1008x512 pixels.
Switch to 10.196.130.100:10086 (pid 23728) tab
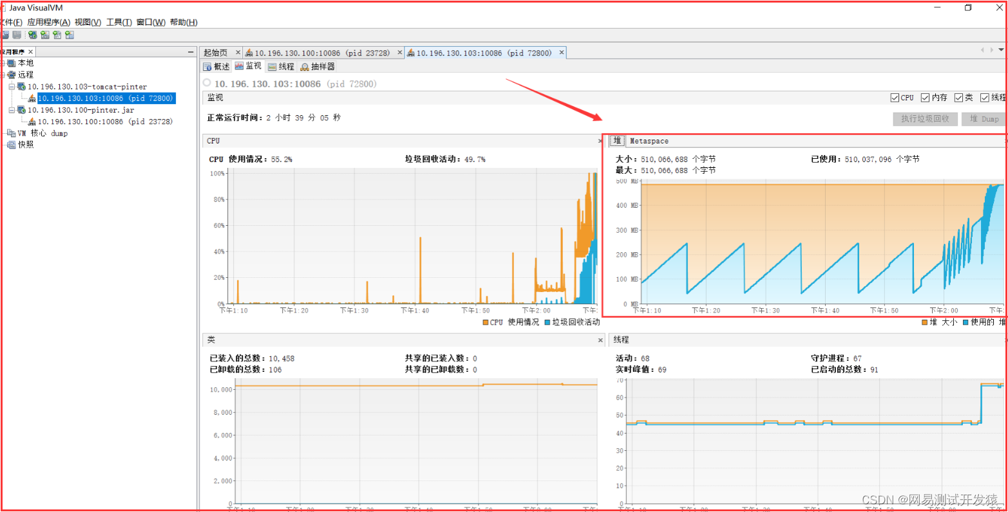point(322,53)
